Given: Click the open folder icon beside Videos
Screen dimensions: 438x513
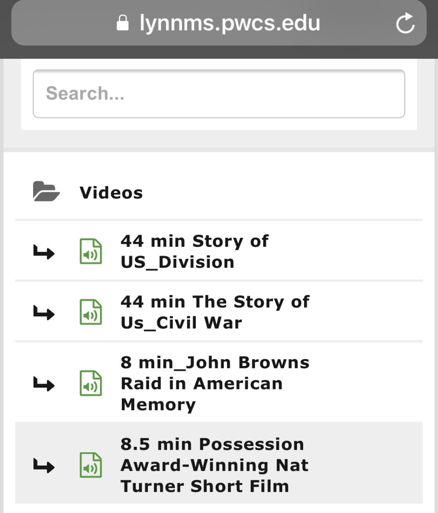Looking at the screenshot, I should [x=46, y=192].
